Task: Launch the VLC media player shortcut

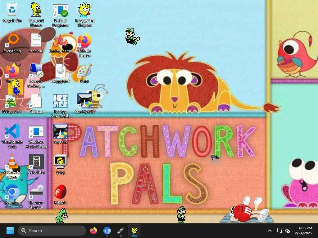Action: pyautogui.click(x=12, y=166)
